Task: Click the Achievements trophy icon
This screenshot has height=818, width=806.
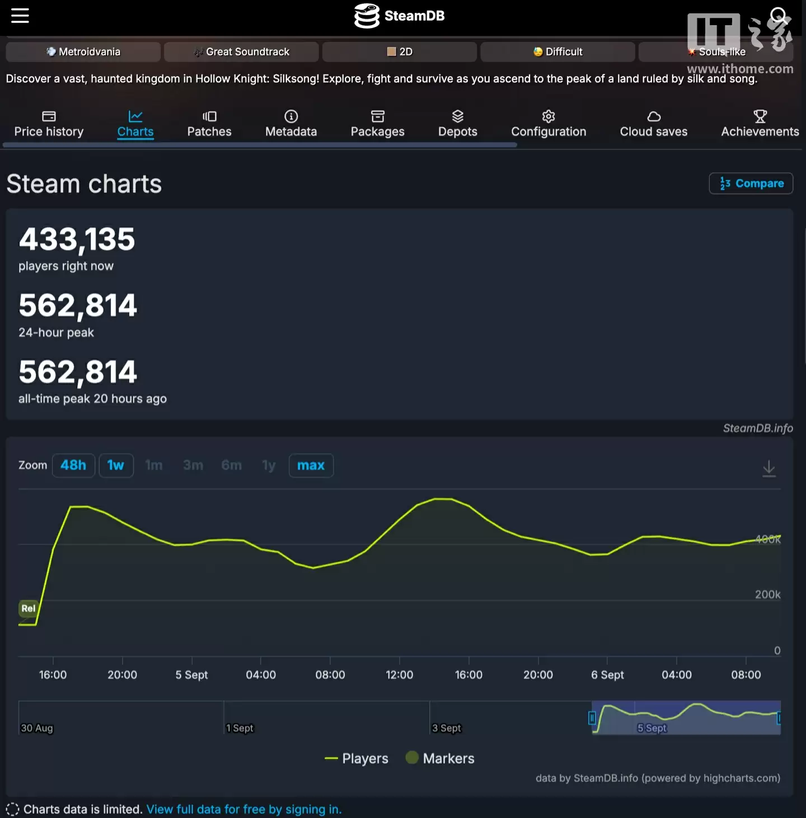Action: [760, 116]
